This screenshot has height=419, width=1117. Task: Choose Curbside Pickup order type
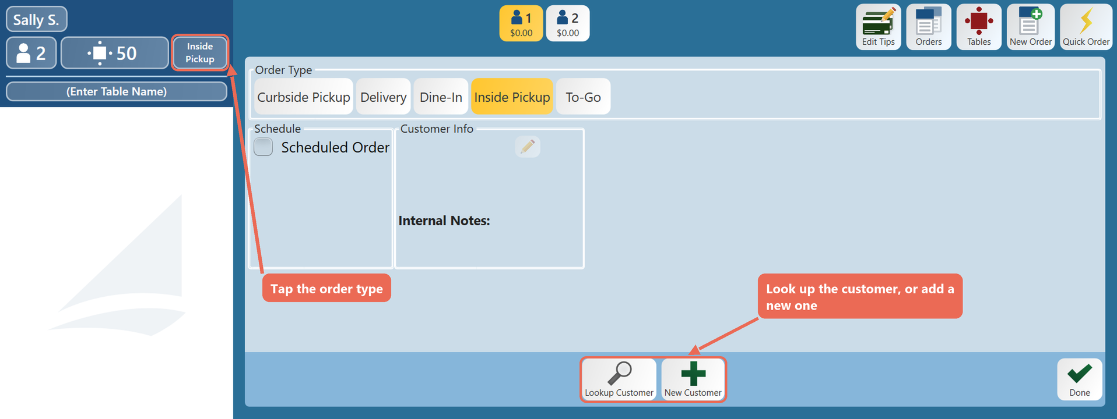(x=304, y=97)
